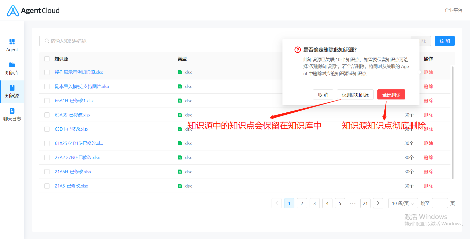
Task: Go to previous page arrow
Action: pos(277,203)
